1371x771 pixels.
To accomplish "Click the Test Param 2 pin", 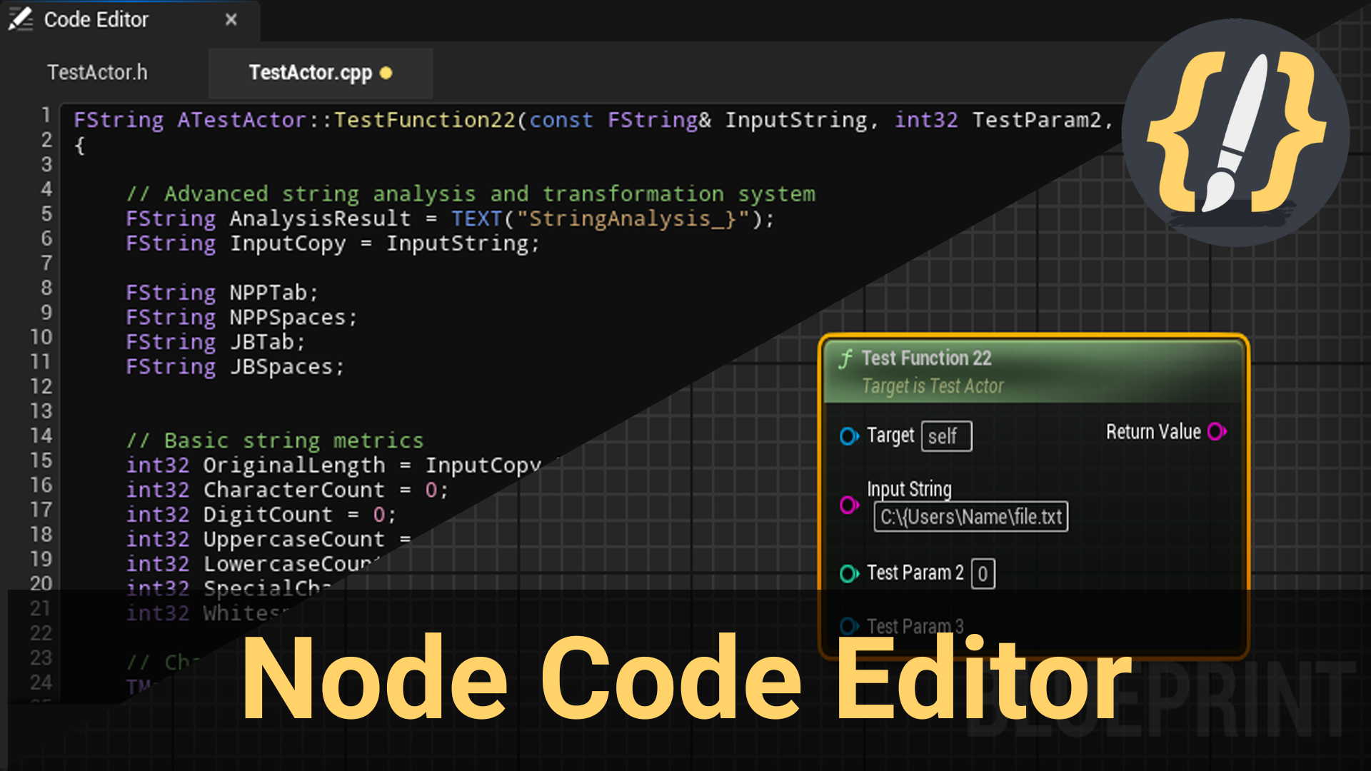I will [x=848, y=574].
